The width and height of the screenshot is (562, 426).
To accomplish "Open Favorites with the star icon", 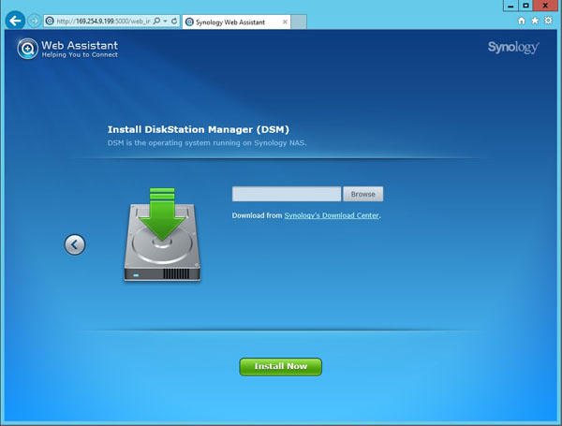I will 535,21.
